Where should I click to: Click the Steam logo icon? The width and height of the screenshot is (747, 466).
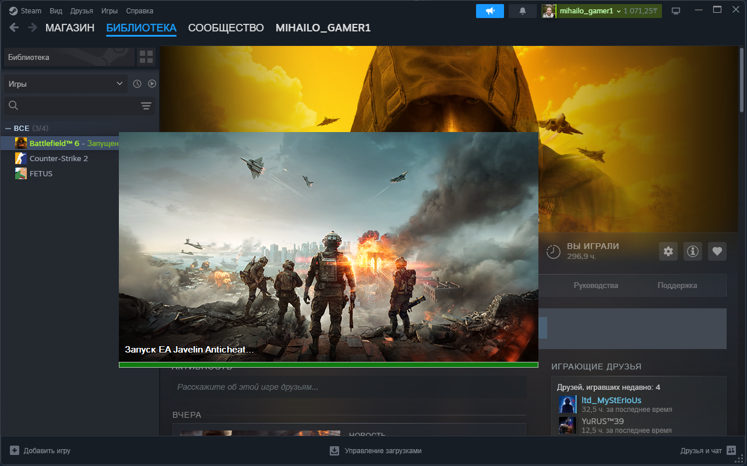point(13,11)
